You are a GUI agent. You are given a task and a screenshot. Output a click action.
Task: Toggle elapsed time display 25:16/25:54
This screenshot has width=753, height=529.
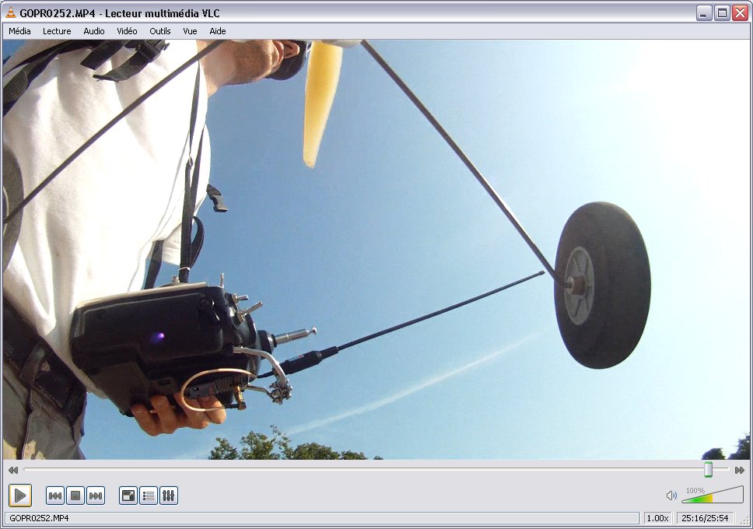(x=705, y=518)
